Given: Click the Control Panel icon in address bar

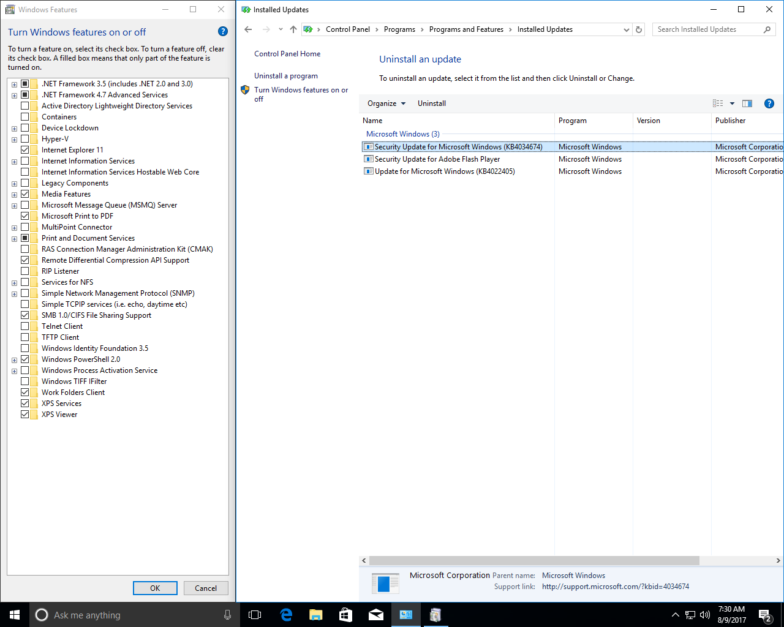Looking at the screenshot, I should click(x=308, y=29).
